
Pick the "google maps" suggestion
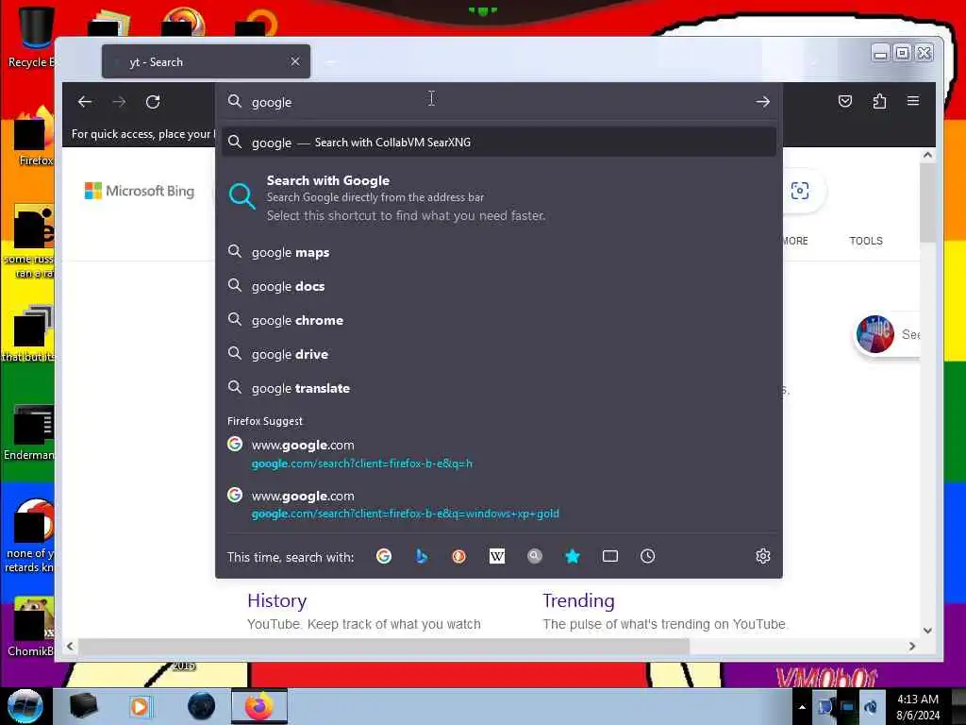click(499, 252)
